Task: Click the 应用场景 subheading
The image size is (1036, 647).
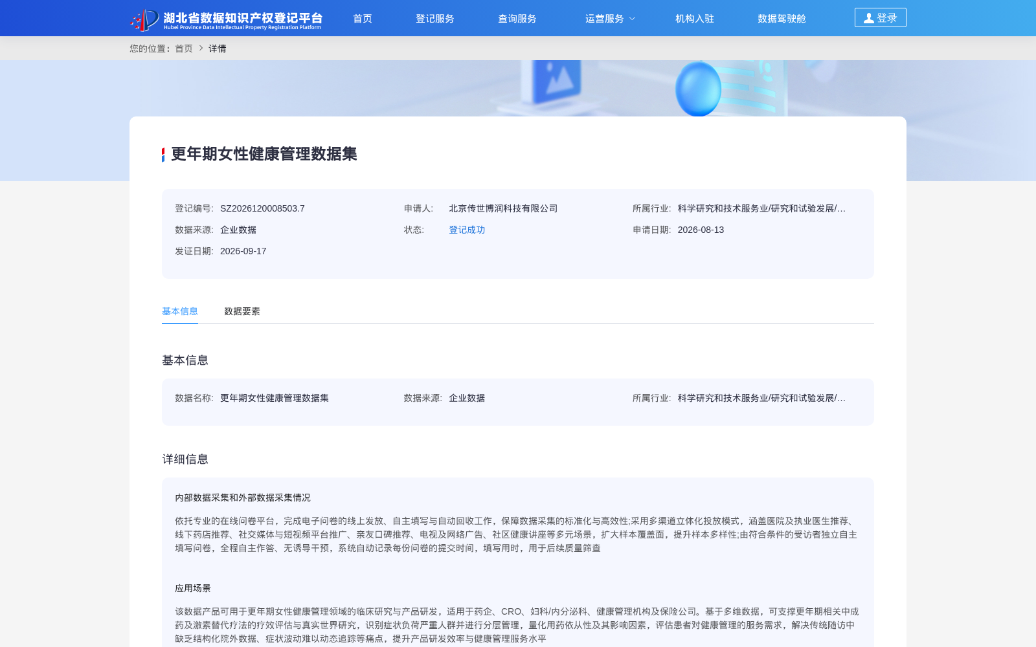Action: click(193, 588)
